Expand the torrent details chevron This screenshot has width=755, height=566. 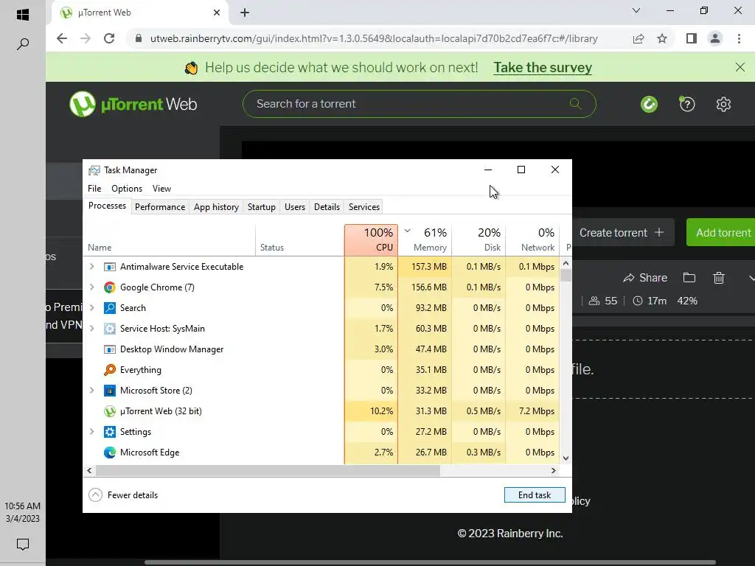pos(751,278)
